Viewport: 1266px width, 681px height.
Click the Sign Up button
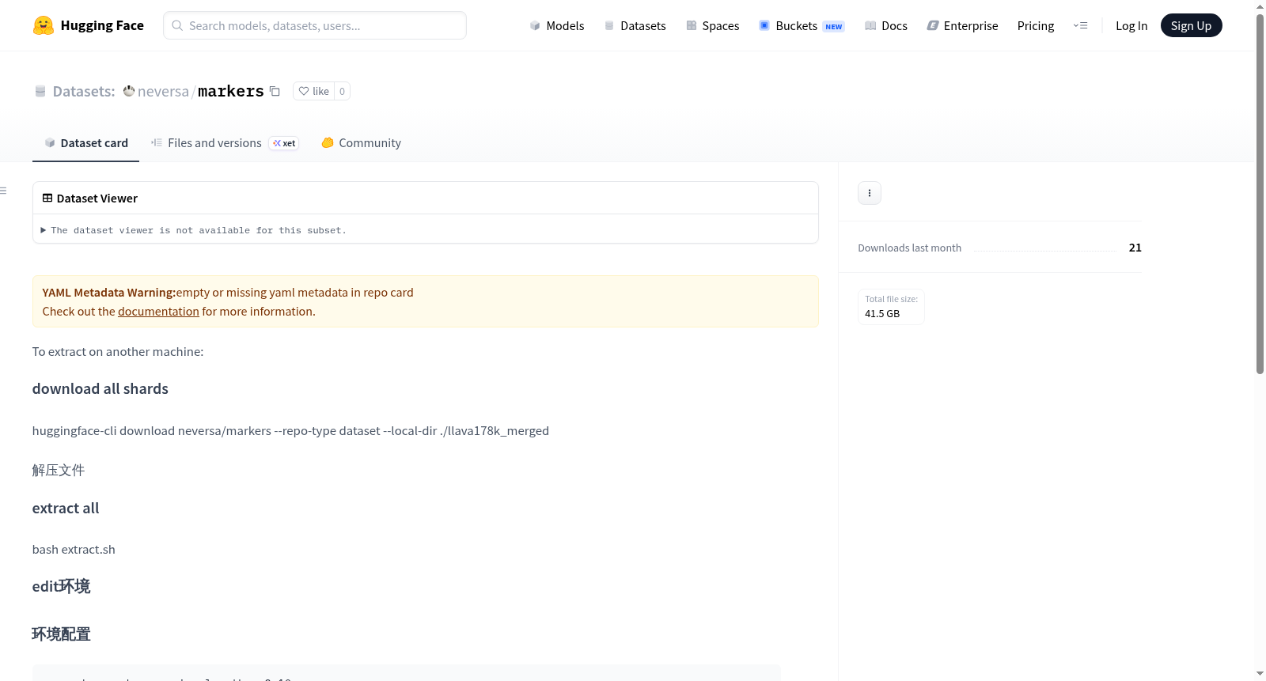pyautogui.click(x=1191, y=25)
